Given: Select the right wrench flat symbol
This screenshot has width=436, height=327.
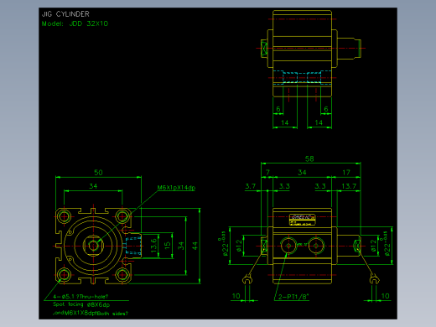Looking at the screenshot, I should pyautogui.click(x=374, y=279).
